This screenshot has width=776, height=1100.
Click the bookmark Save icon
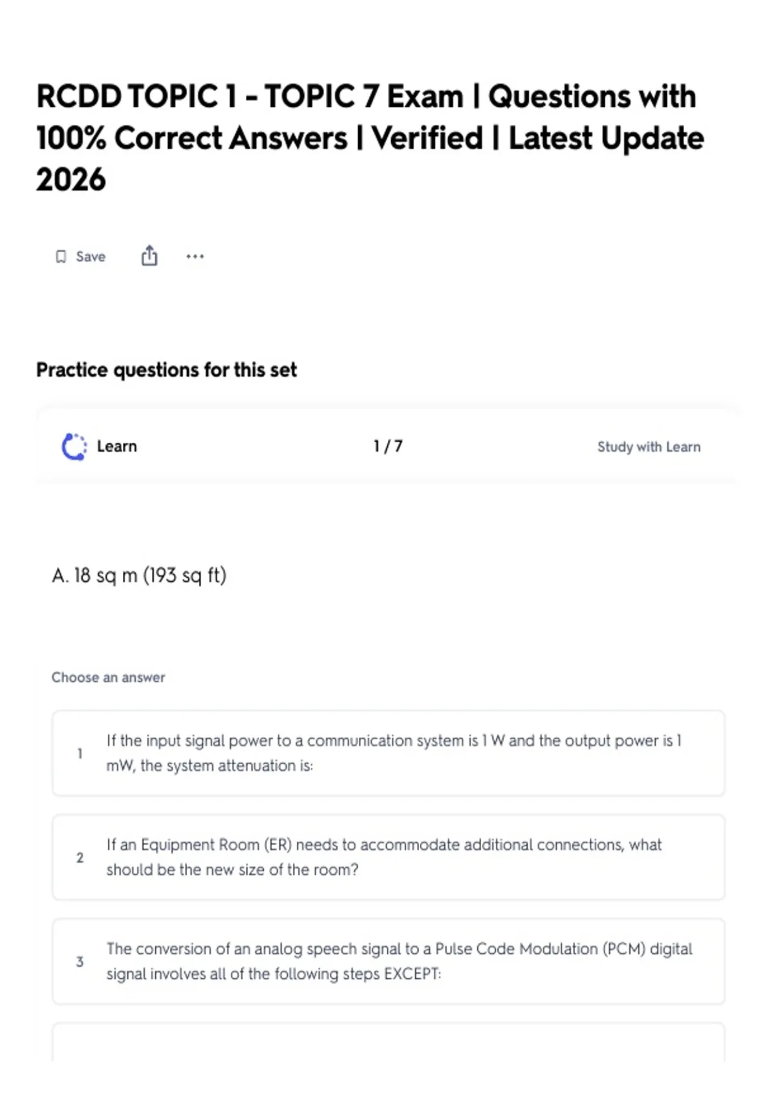61,257
